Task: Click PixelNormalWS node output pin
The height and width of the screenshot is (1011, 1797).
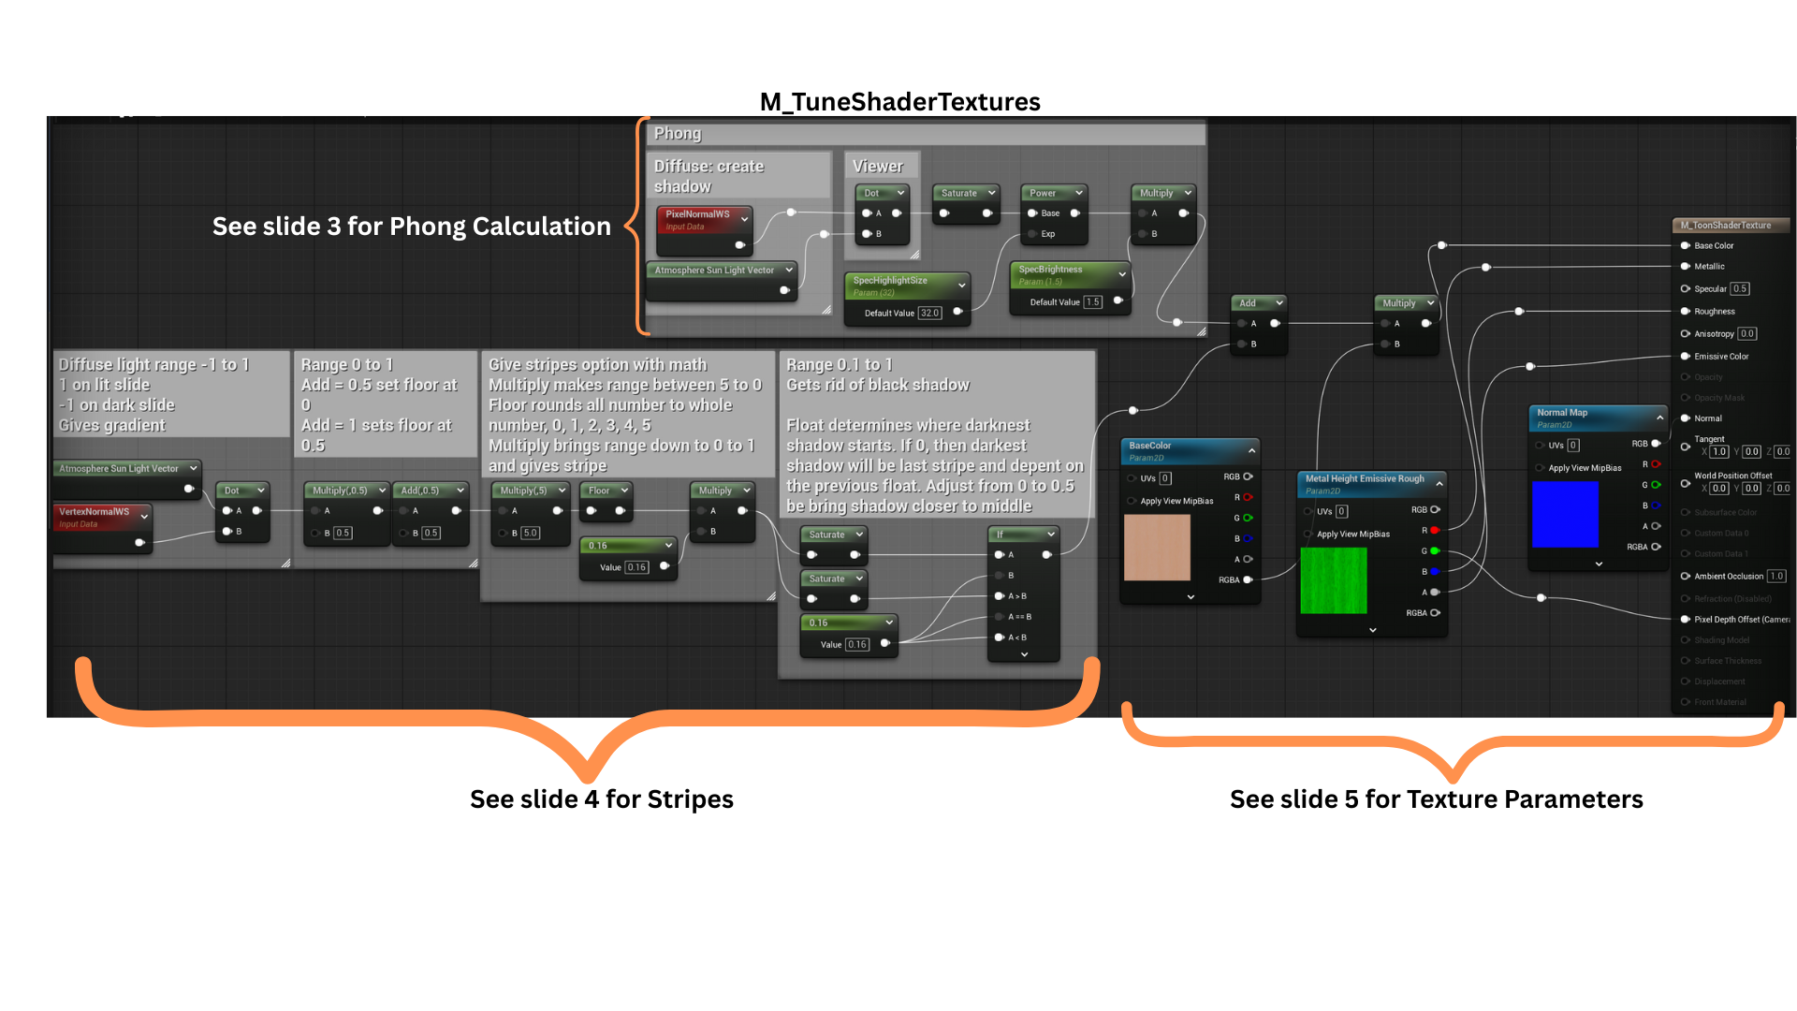Action: tap(739, 245)
